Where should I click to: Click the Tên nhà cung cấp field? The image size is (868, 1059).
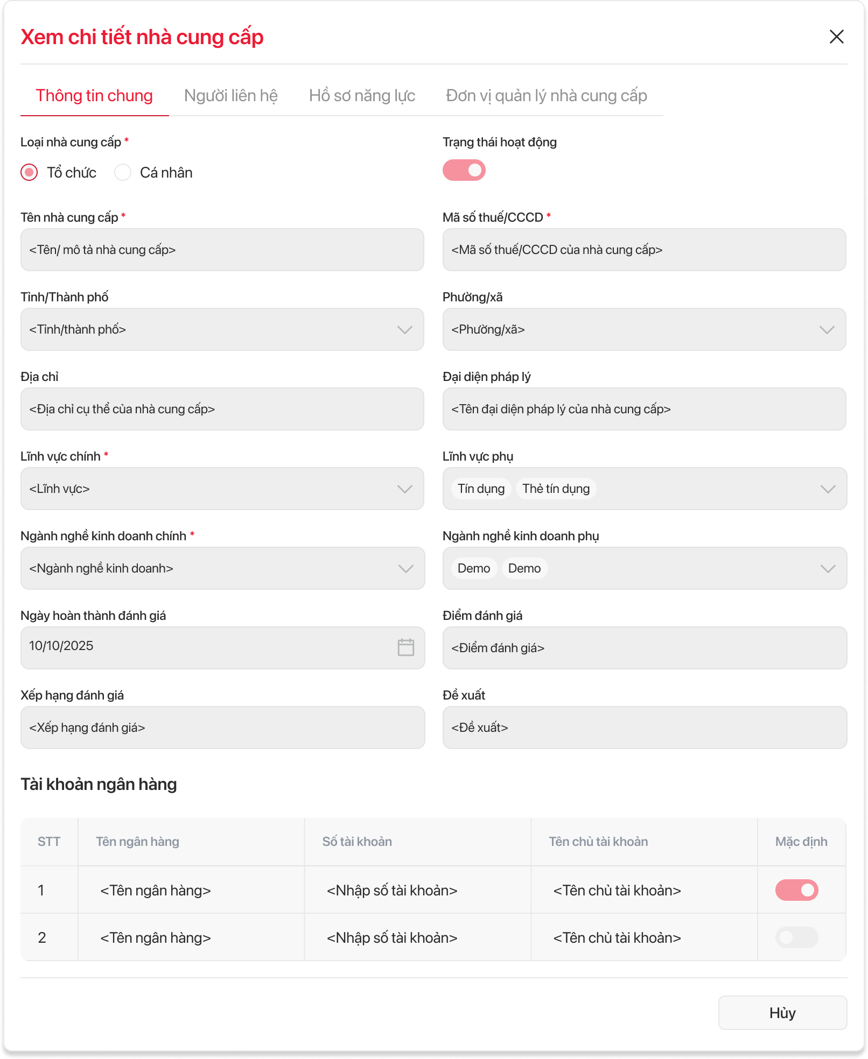click(222, 250)
